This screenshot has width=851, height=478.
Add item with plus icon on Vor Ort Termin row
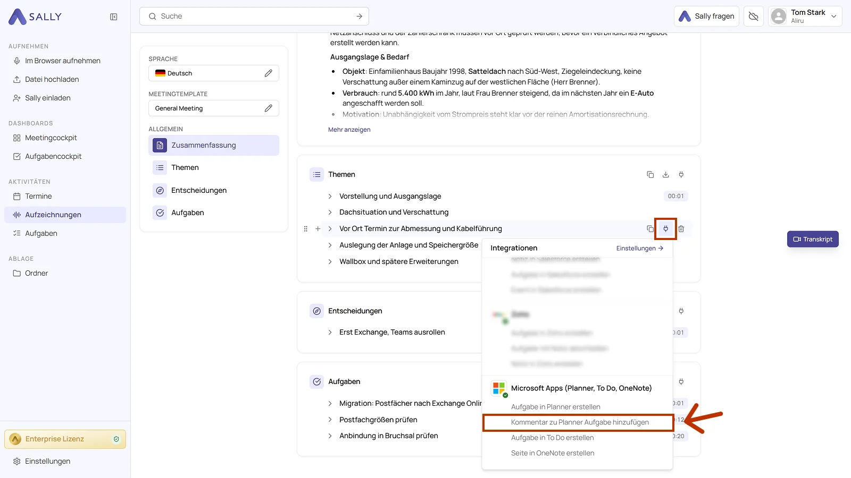point(318,229)
